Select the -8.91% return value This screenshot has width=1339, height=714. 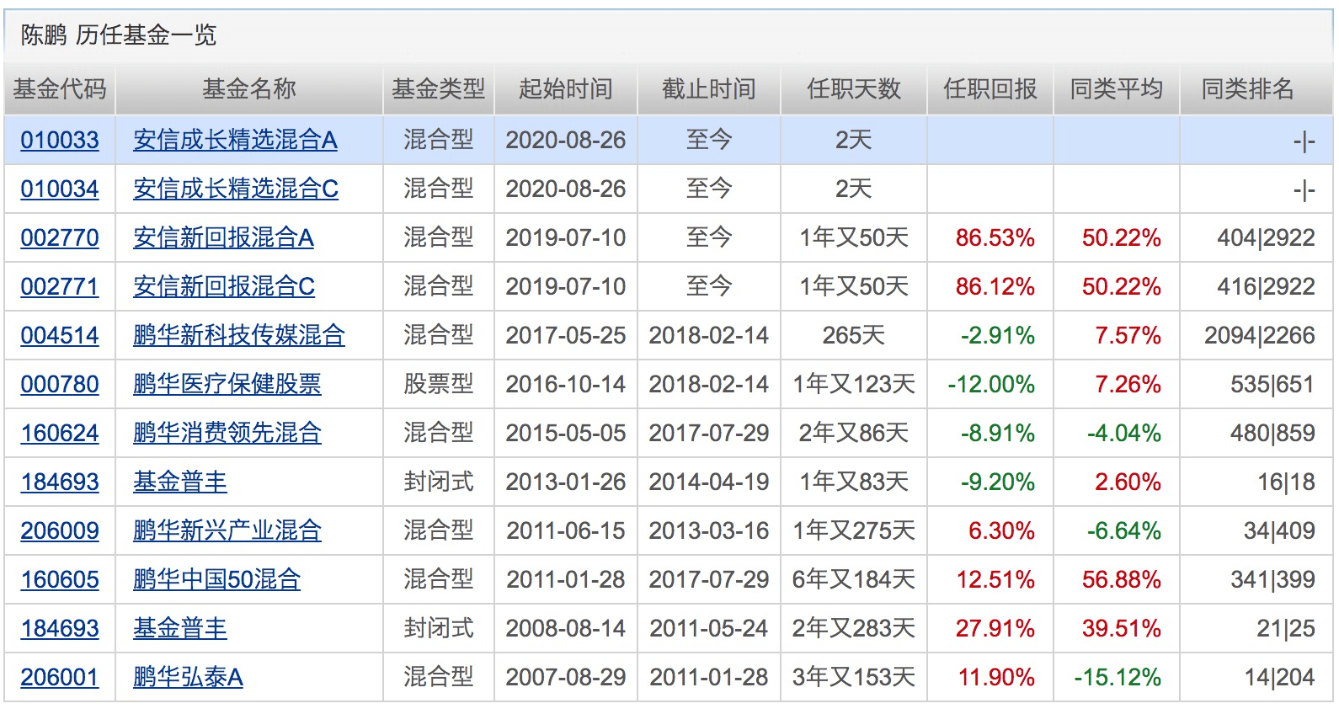(998, 433)
